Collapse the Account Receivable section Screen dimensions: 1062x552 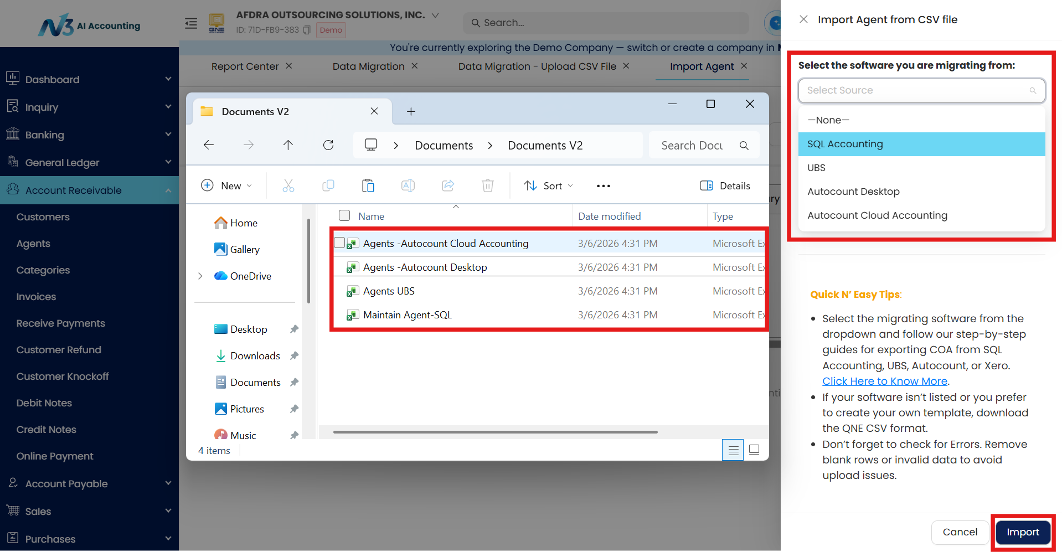pyautogui.click(x=168, y=190)
